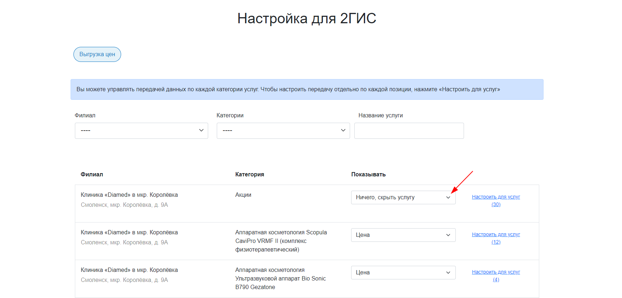Open the Показывать dropdown for Акции row
This screenshot has height=298, width=622.
pos(403,197)
